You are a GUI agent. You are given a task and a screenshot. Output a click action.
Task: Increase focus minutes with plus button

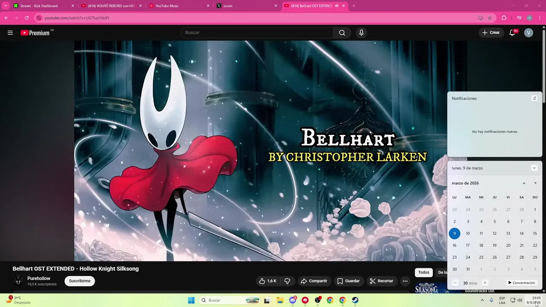485,283
